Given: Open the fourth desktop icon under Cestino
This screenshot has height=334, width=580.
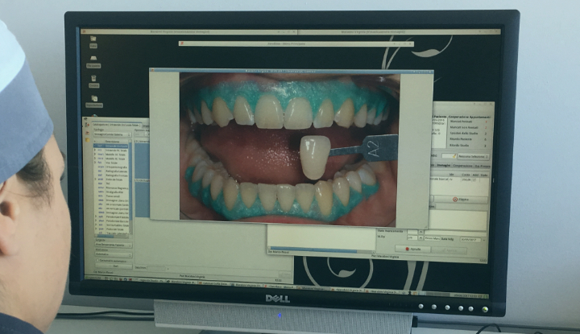Looking at the screenshot, I should pyautogui.click(x=94, y=101).
